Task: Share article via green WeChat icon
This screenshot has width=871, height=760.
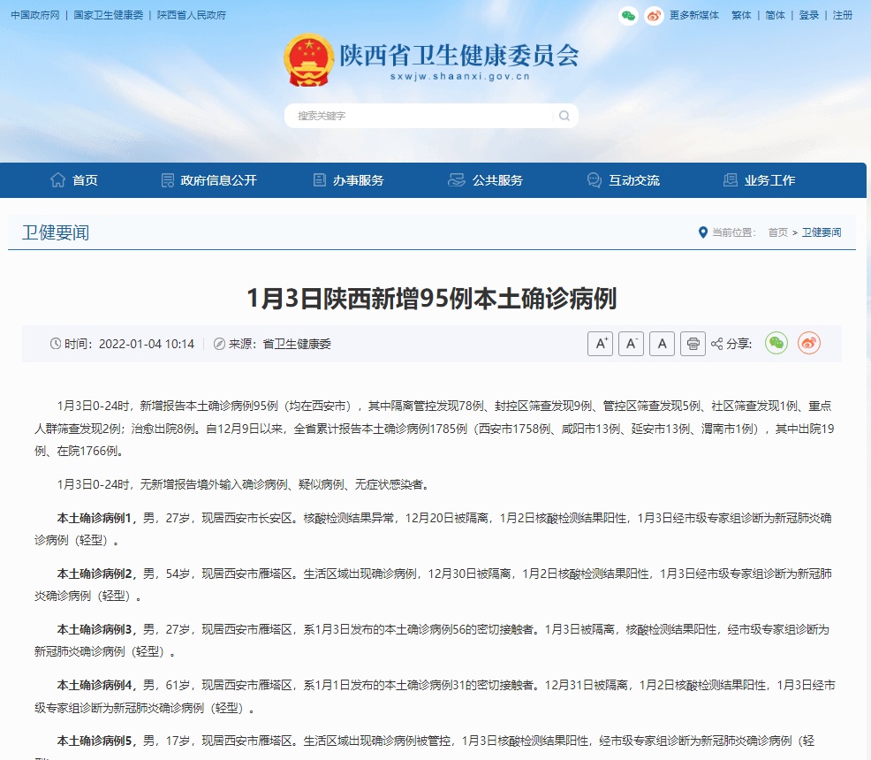Action: tap(776, 344)
